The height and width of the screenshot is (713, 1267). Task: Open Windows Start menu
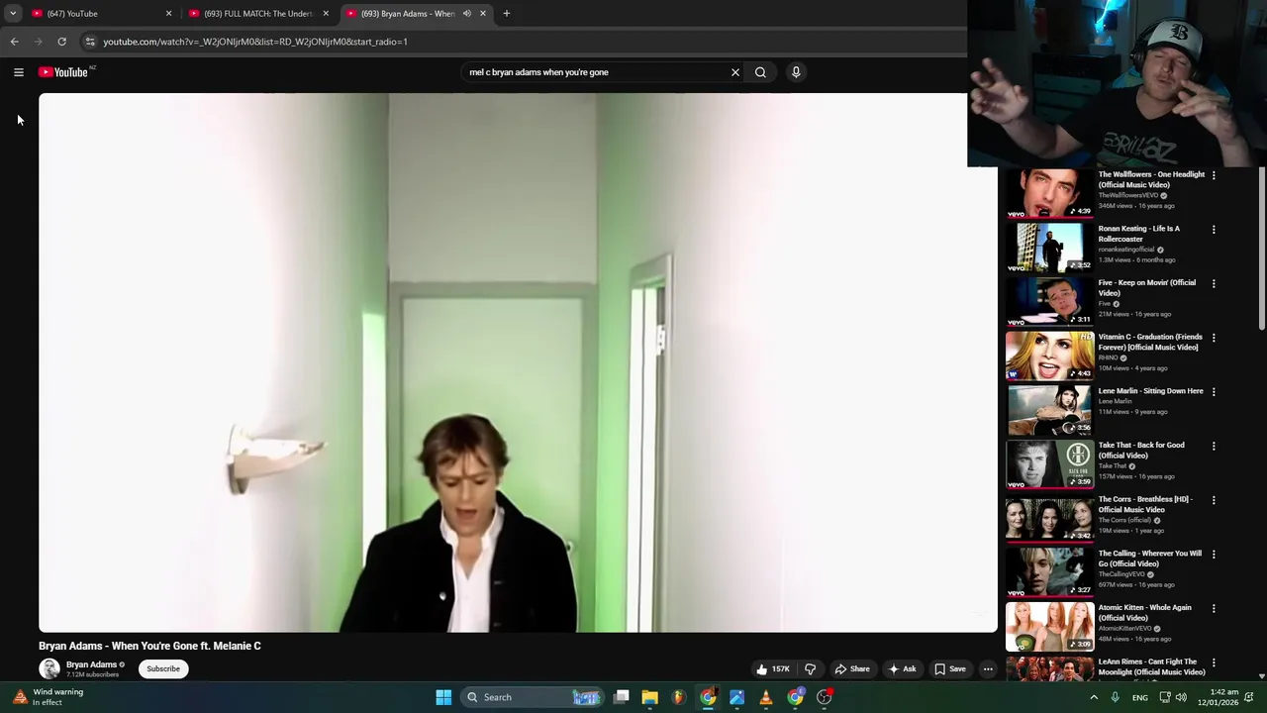point(443,697)
